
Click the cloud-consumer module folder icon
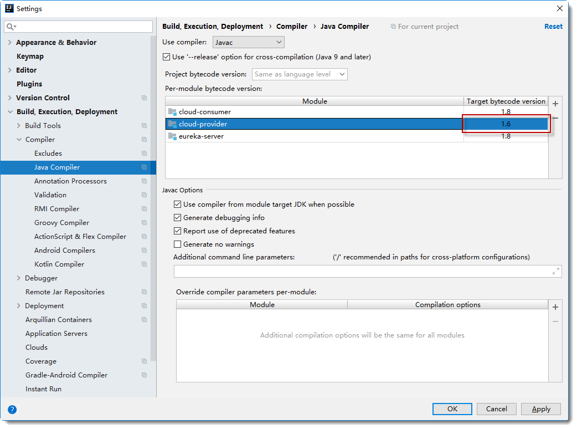(x=172, y=112)
